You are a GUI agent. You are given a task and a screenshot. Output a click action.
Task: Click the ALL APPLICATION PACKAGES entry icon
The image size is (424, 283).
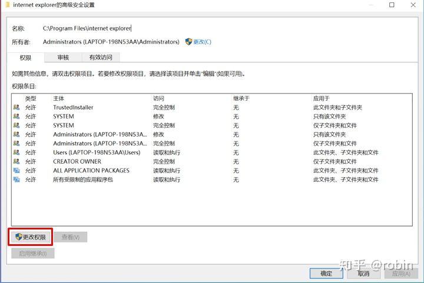[x=16, y=171]
